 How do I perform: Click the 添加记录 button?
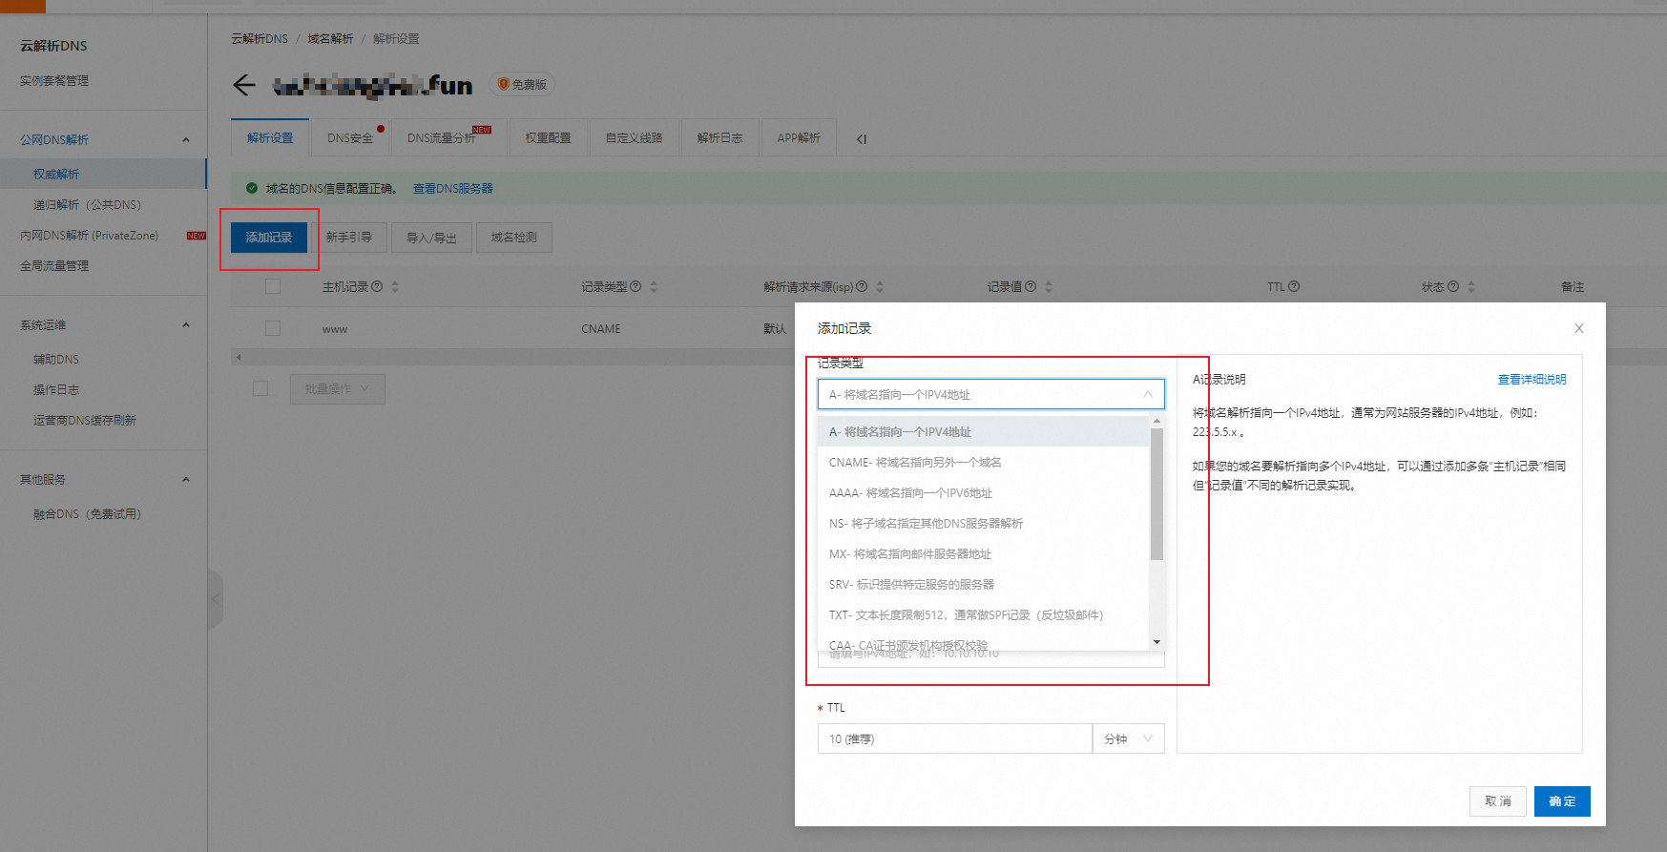pyautogui.click(x=269, y=238)
